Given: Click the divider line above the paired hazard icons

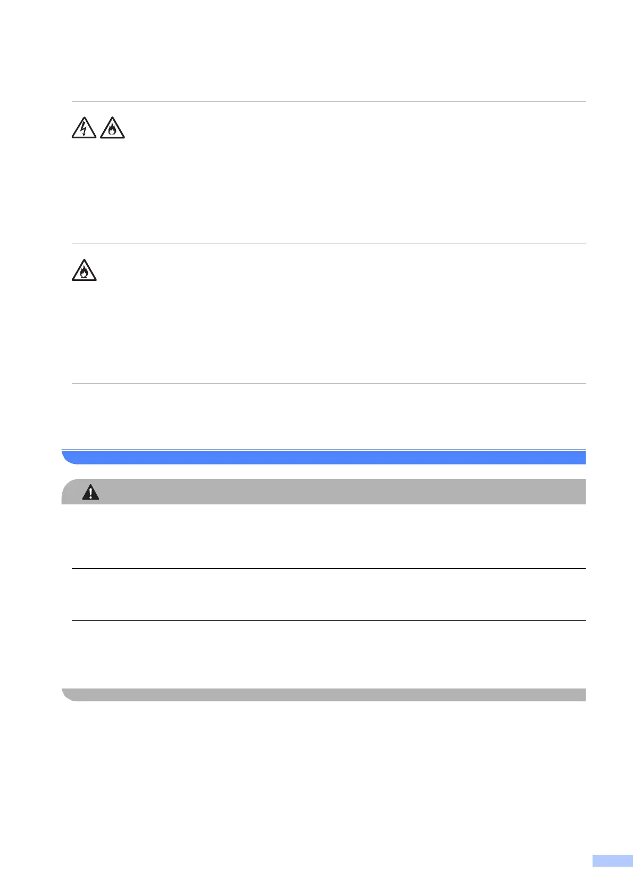Looking at the screenshot, I should (x=328, y=102).
